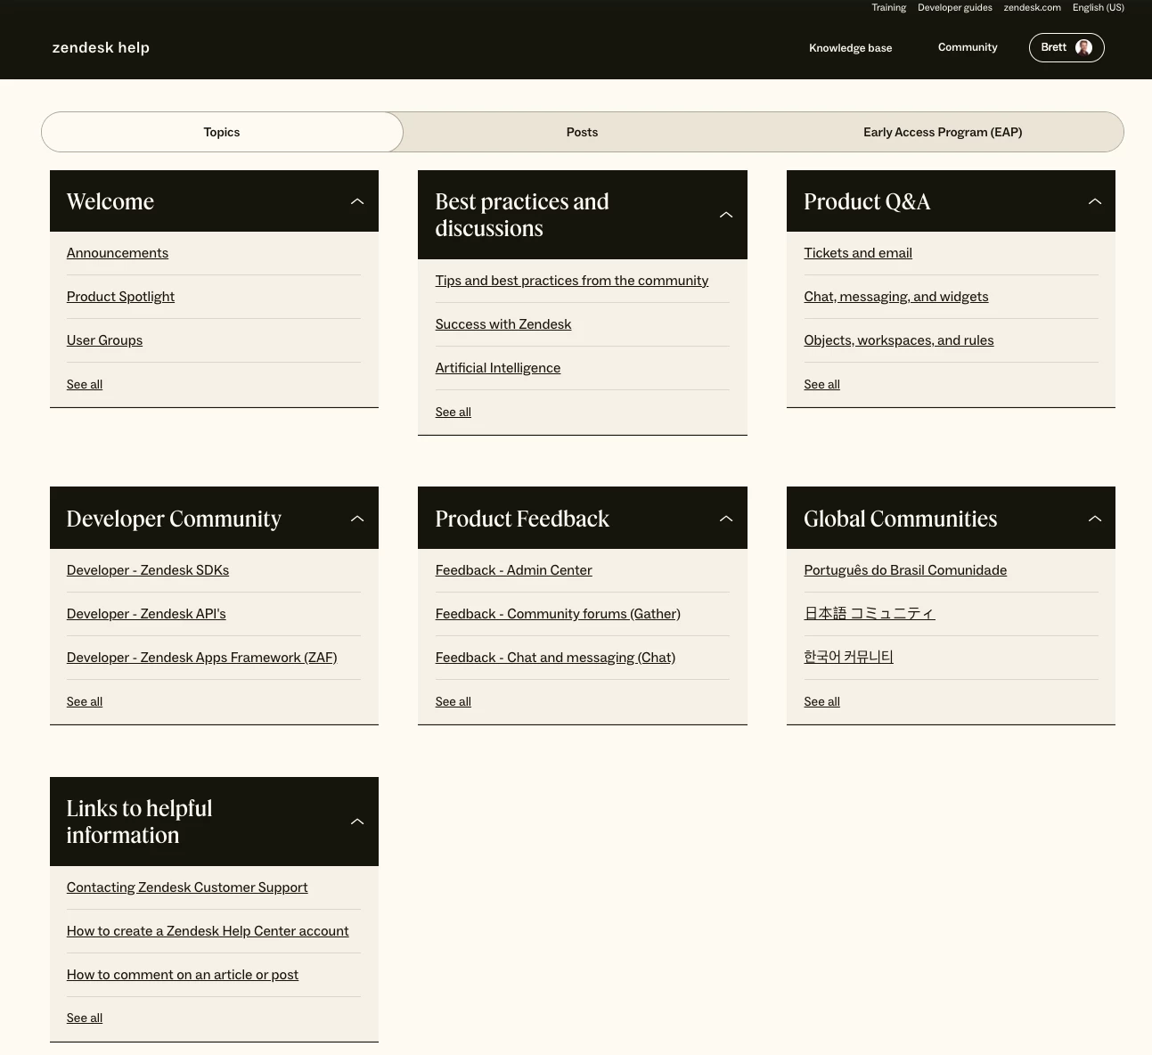Click See all under Product Feedback
The width and height of the screenshot is (1152, 1055).
[453, 701]
